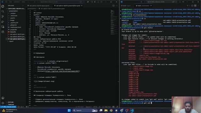Screen dimensions: 201x113
Task: Kill terminal using trash icon
Action: 195,6
